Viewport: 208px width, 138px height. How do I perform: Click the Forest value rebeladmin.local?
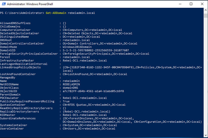pos(76,57)
